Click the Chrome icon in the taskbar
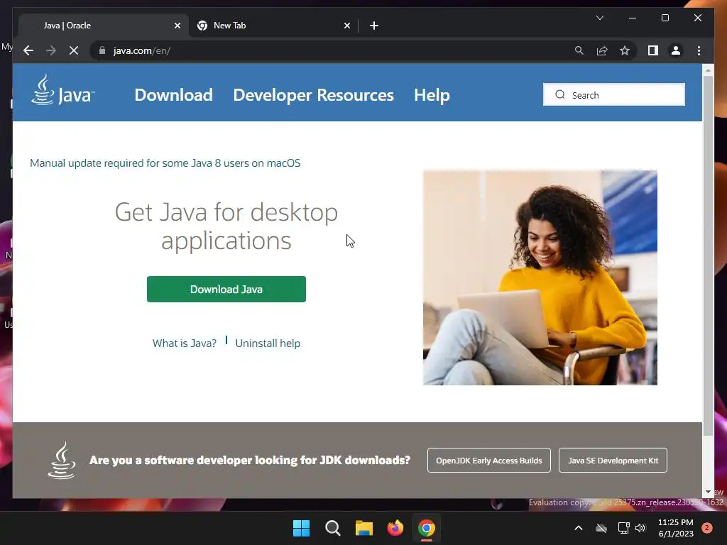This screenshot has width=727, height=545. [x=427, y=528]
